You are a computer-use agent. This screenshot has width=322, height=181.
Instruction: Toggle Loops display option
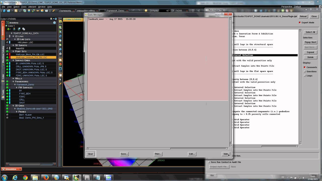[304, 76]
